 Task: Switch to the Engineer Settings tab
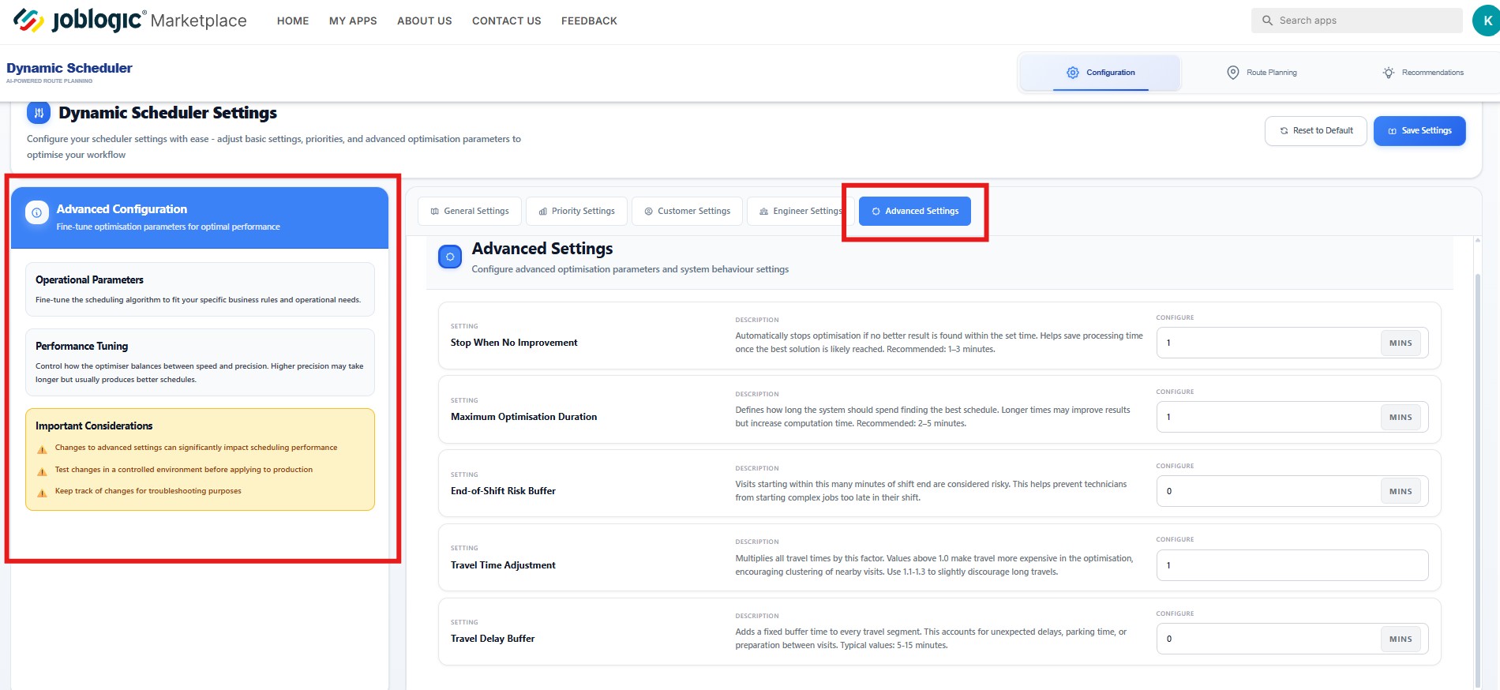(801, 211)
